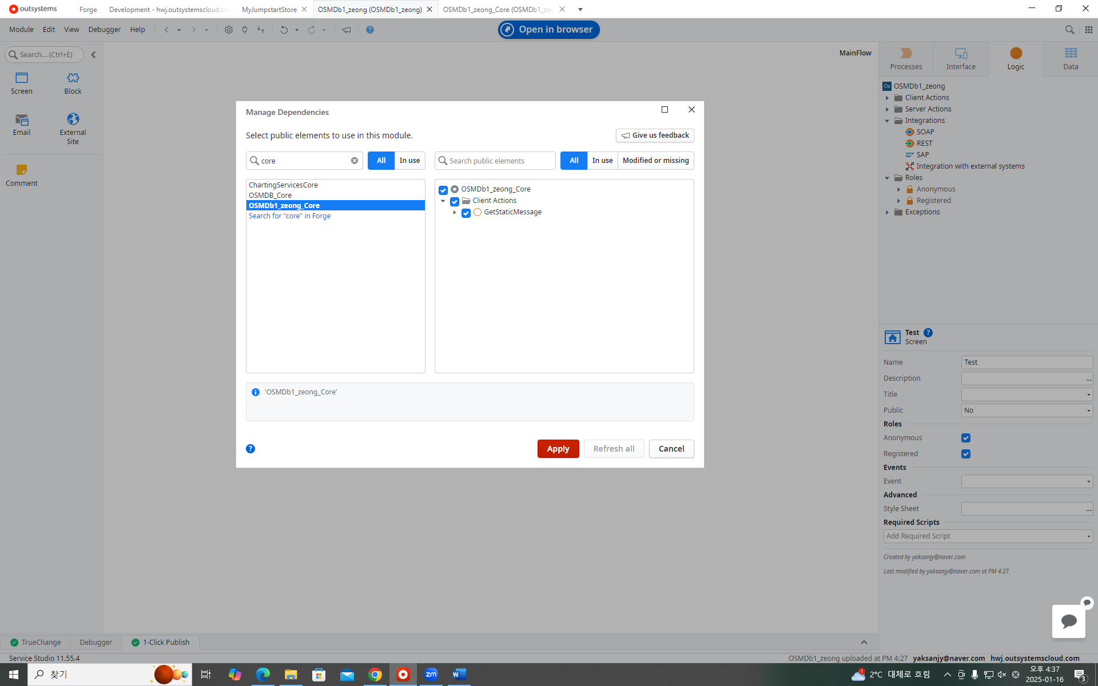Expand the GetStaticMessage tree node
This screenshot has height=686, width=1098.
point(455,213)
